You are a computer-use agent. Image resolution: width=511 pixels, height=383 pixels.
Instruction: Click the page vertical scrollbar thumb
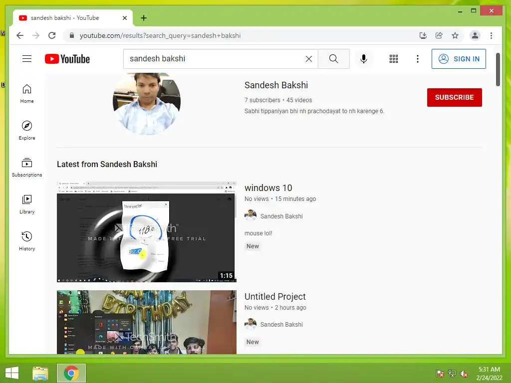click(498, 69)
